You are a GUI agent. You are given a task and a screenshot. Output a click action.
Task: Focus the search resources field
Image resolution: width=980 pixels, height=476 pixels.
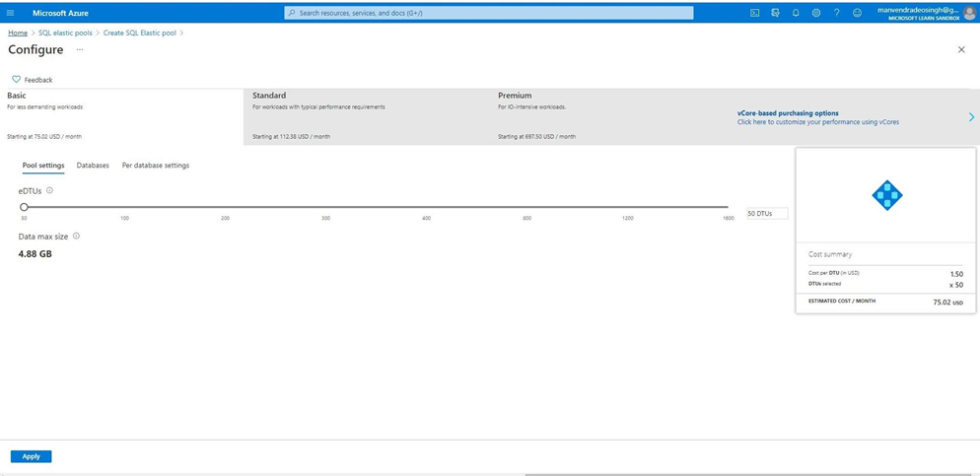tap(489, 13)
